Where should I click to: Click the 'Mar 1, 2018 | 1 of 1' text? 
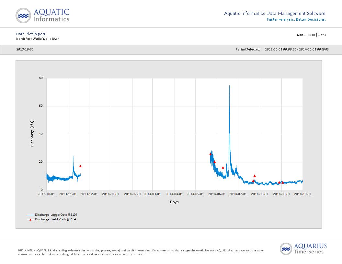[311, 35]
